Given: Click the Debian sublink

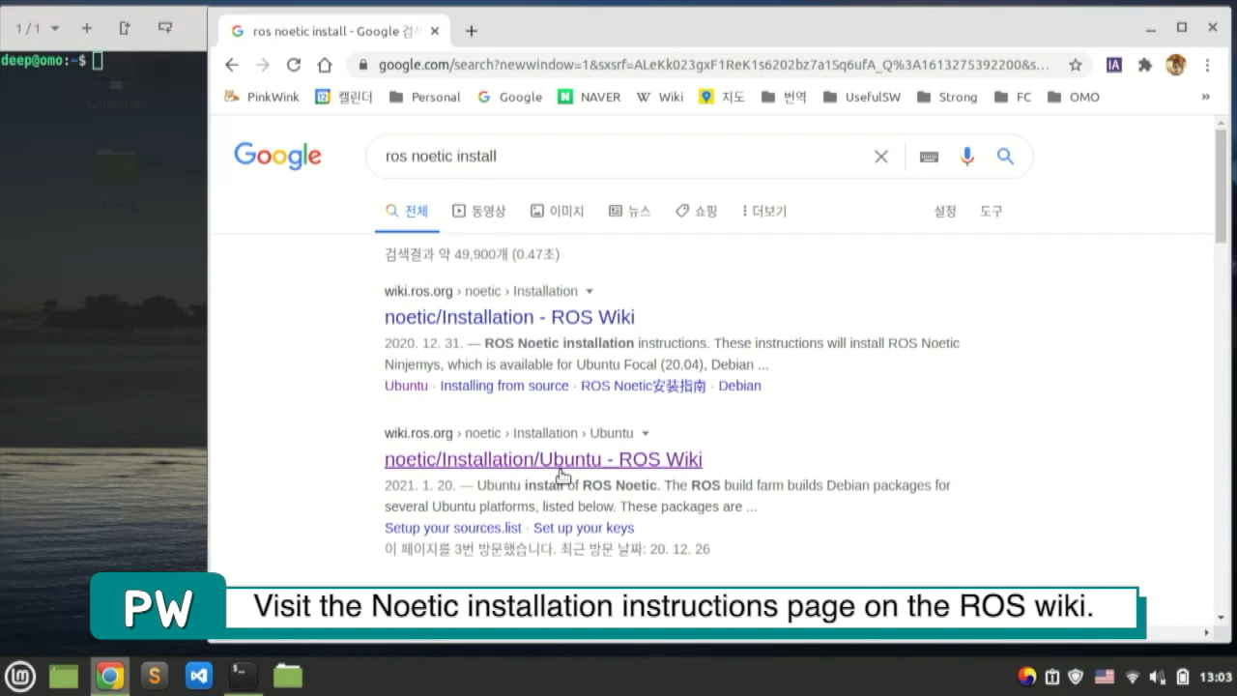Looking at the screenshot, I should 739,386.
